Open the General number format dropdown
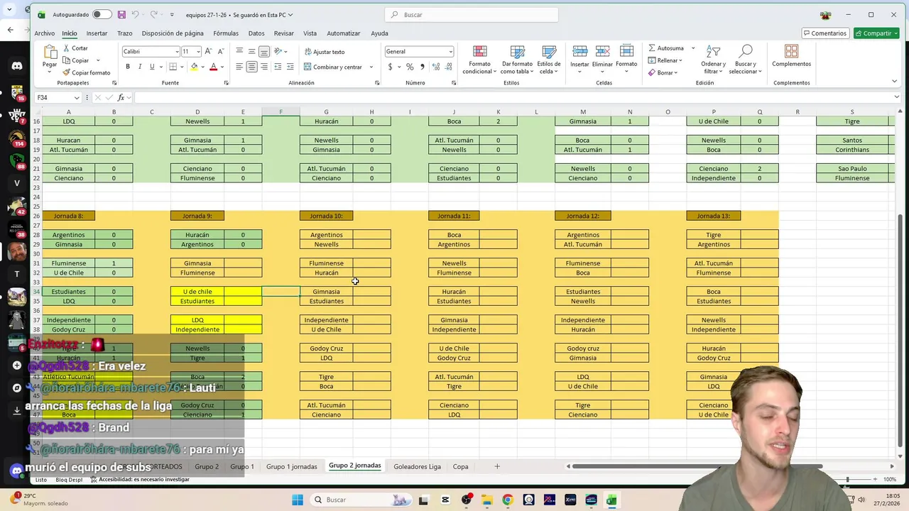This screenshot has height=511, width=909. pyautogui.click(x=450, y=52)
